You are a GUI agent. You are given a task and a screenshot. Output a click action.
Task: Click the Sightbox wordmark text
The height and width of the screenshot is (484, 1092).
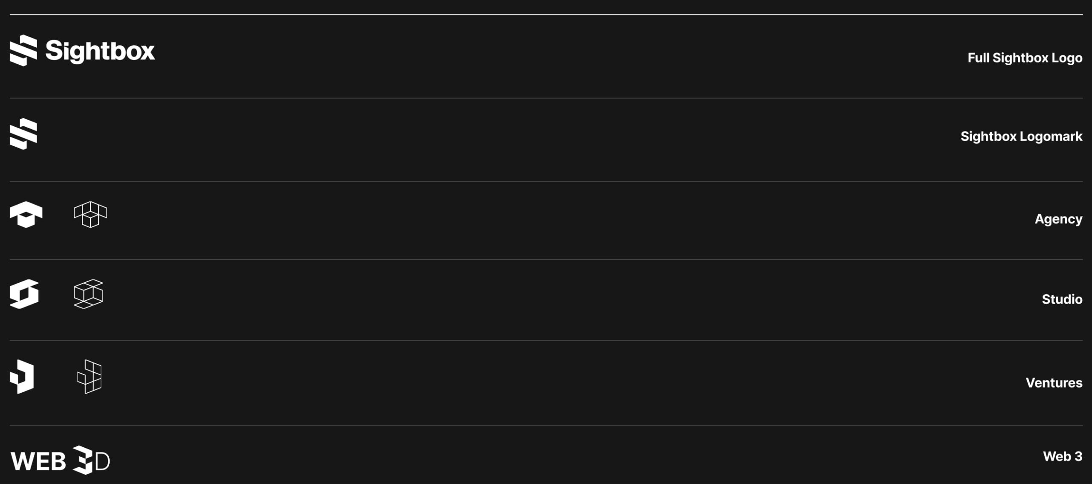tap(100, 51)
